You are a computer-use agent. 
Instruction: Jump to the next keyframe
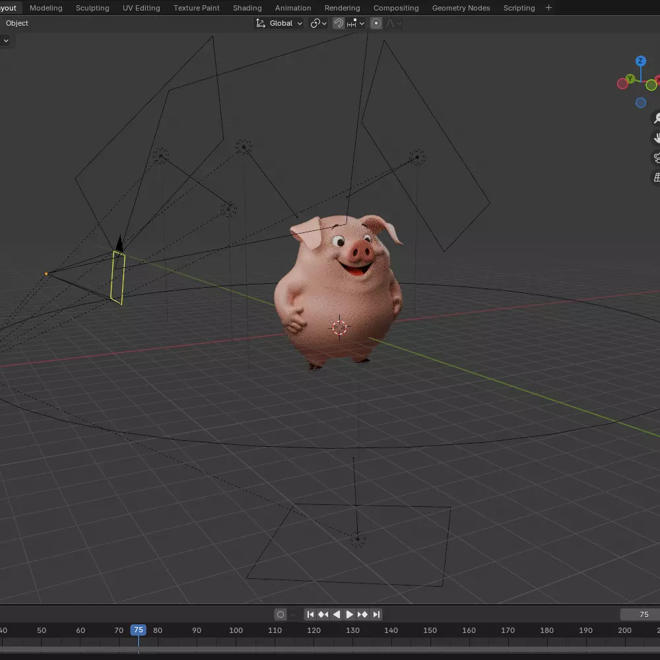[362, 614]
